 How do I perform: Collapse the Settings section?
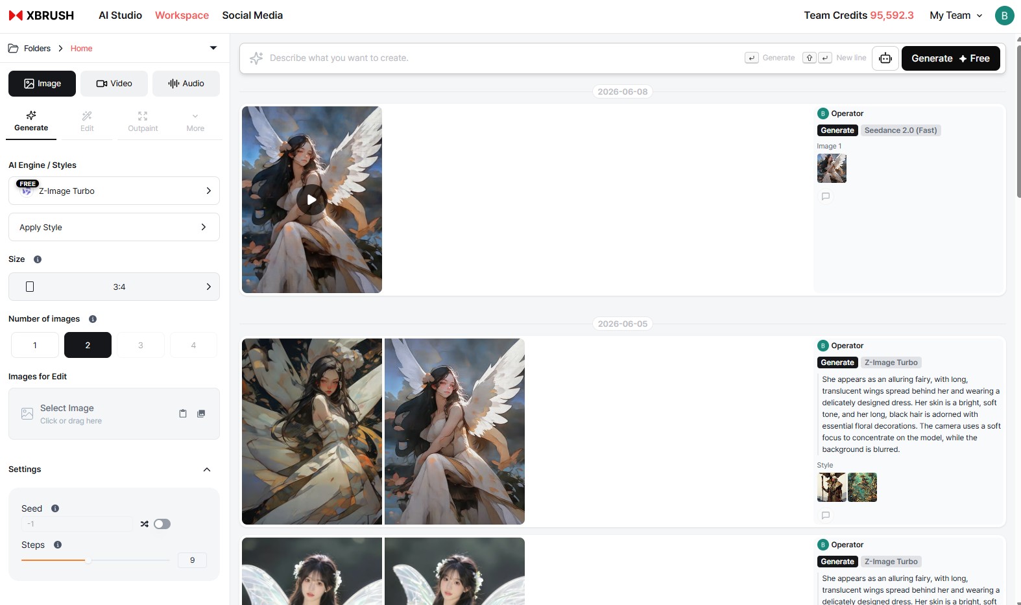pyautogui.click(x=207, y=469)
